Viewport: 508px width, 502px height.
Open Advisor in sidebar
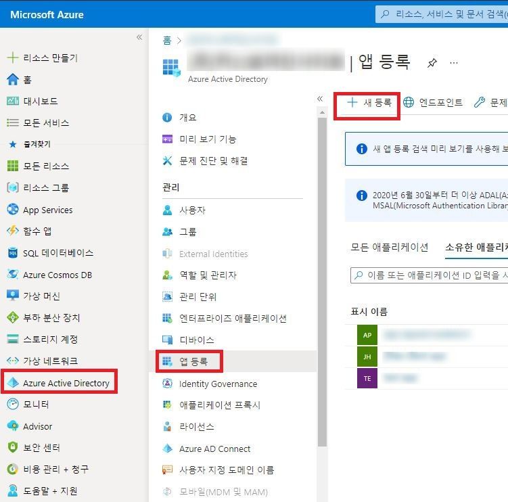[30, 426]
